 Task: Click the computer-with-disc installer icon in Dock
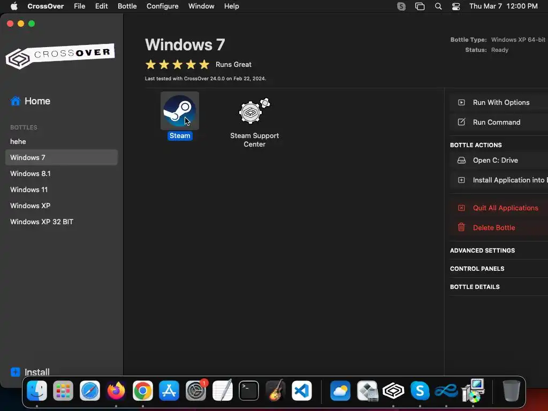(x=473, y=390)
